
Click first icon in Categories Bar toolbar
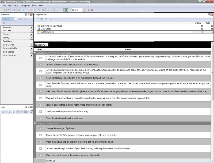[x=37, y=19]
